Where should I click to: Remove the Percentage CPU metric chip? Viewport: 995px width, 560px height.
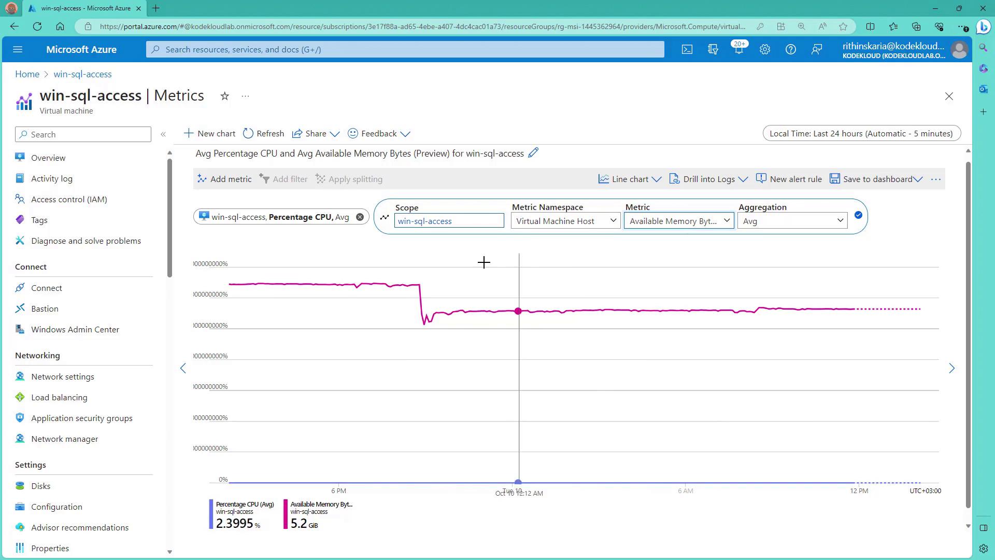coord(360,217)
